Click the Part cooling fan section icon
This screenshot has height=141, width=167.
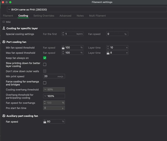click(4, 42)
